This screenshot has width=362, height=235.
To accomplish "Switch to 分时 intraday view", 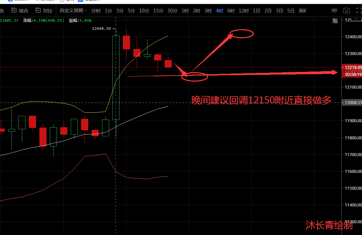I will click(x=96, y=11).
